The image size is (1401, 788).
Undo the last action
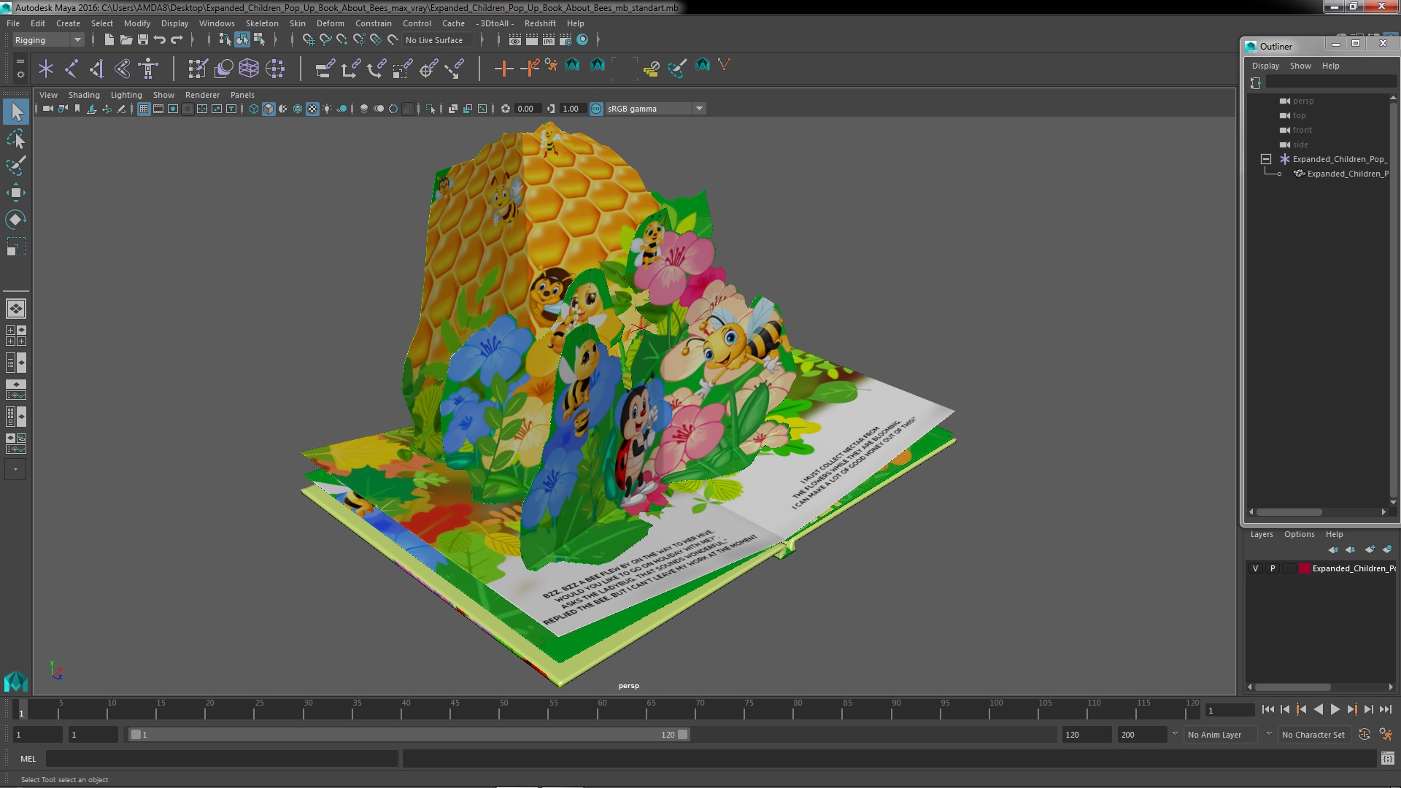[x=160, y=40]
